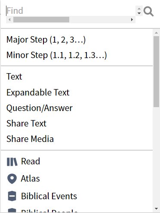Image resolution: width=160 pixels, height=213 pixels.
Task: Pick the Share Media entry
Action: tap(30, 139)
